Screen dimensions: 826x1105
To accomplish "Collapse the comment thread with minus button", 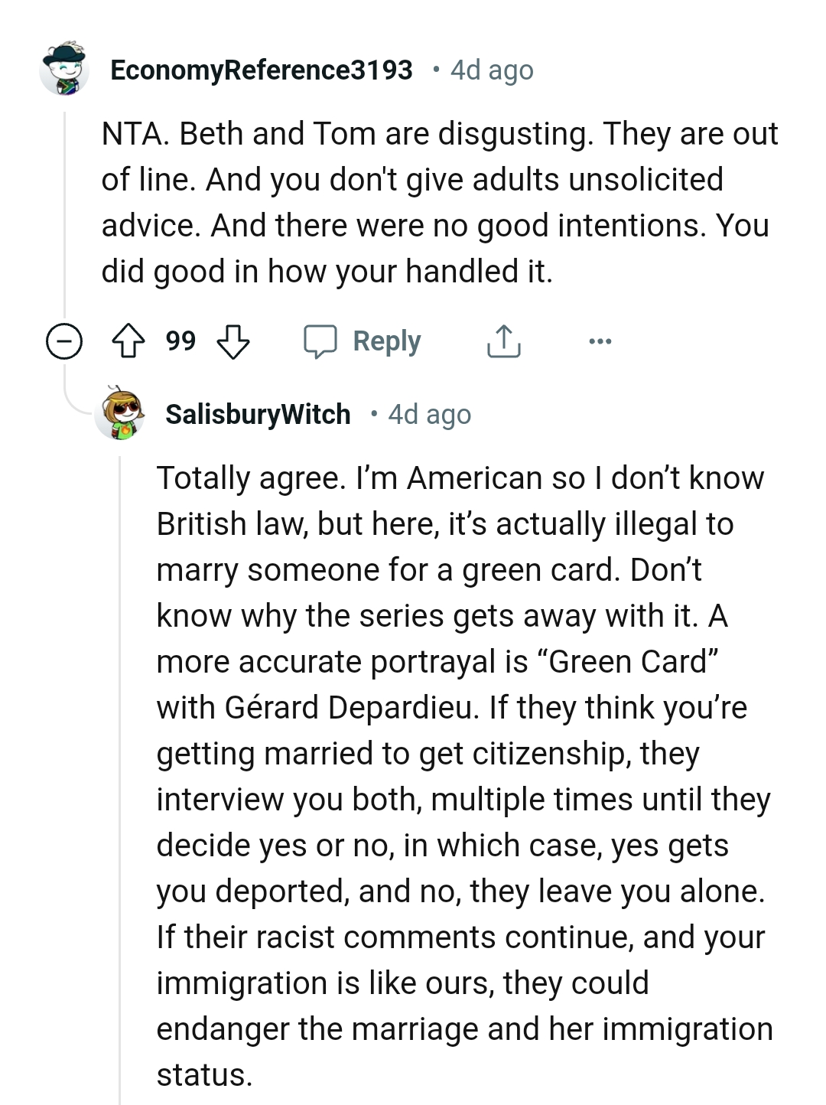I will [x=64, y=341].
